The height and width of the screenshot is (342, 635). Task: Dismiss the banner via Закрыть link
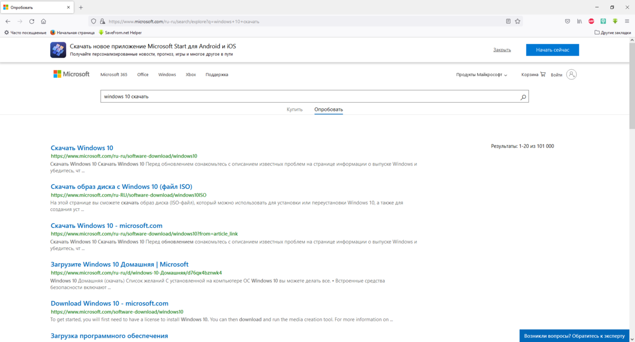[502, 50]
